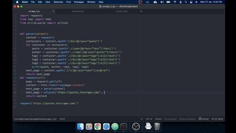Open the Trash from the dock

pyautogui.click(x=157, y=126)
